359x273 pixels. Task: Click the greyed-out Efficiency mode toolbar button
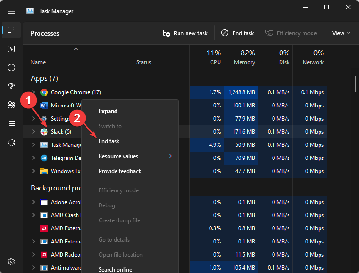291,33
